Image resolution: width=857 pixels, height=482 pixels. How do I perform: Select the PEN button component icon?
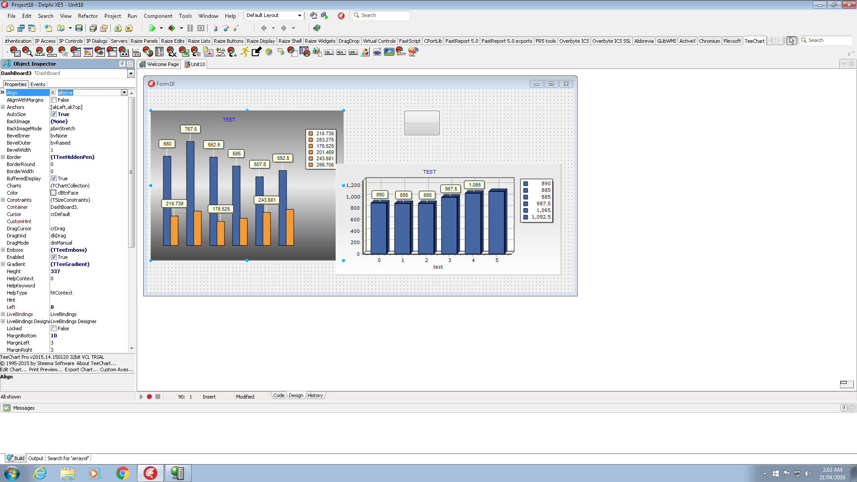pos(341,52)
